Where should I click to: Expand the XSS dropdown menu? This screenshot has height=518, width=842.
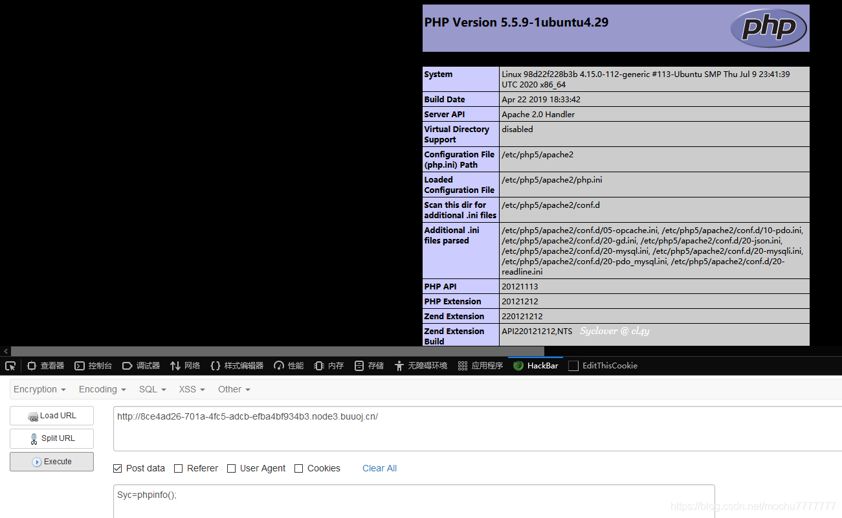pos(192,389)
